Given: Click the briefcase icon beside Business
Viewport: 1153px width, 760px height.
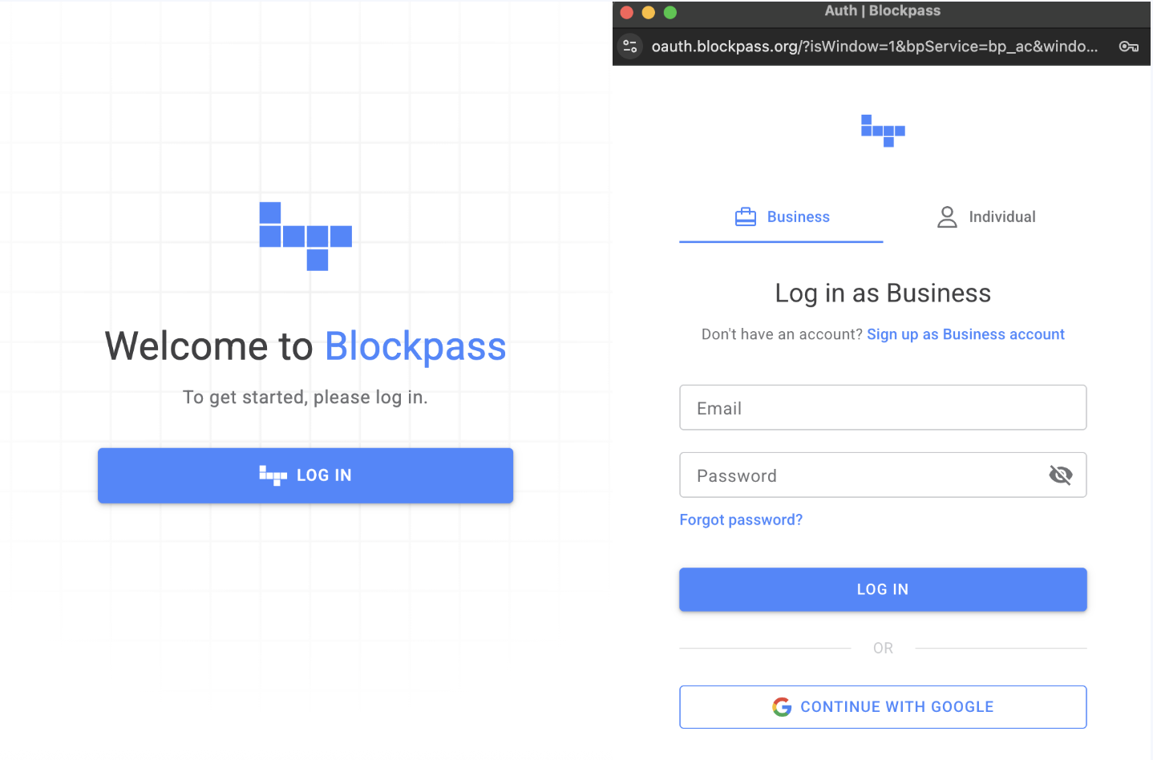Looking at the screenshot, I should tap(746, 217).
